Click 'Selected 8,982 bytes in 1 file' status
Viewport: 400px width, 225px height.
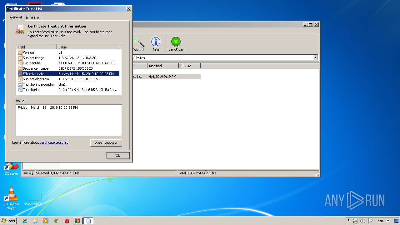58,173
